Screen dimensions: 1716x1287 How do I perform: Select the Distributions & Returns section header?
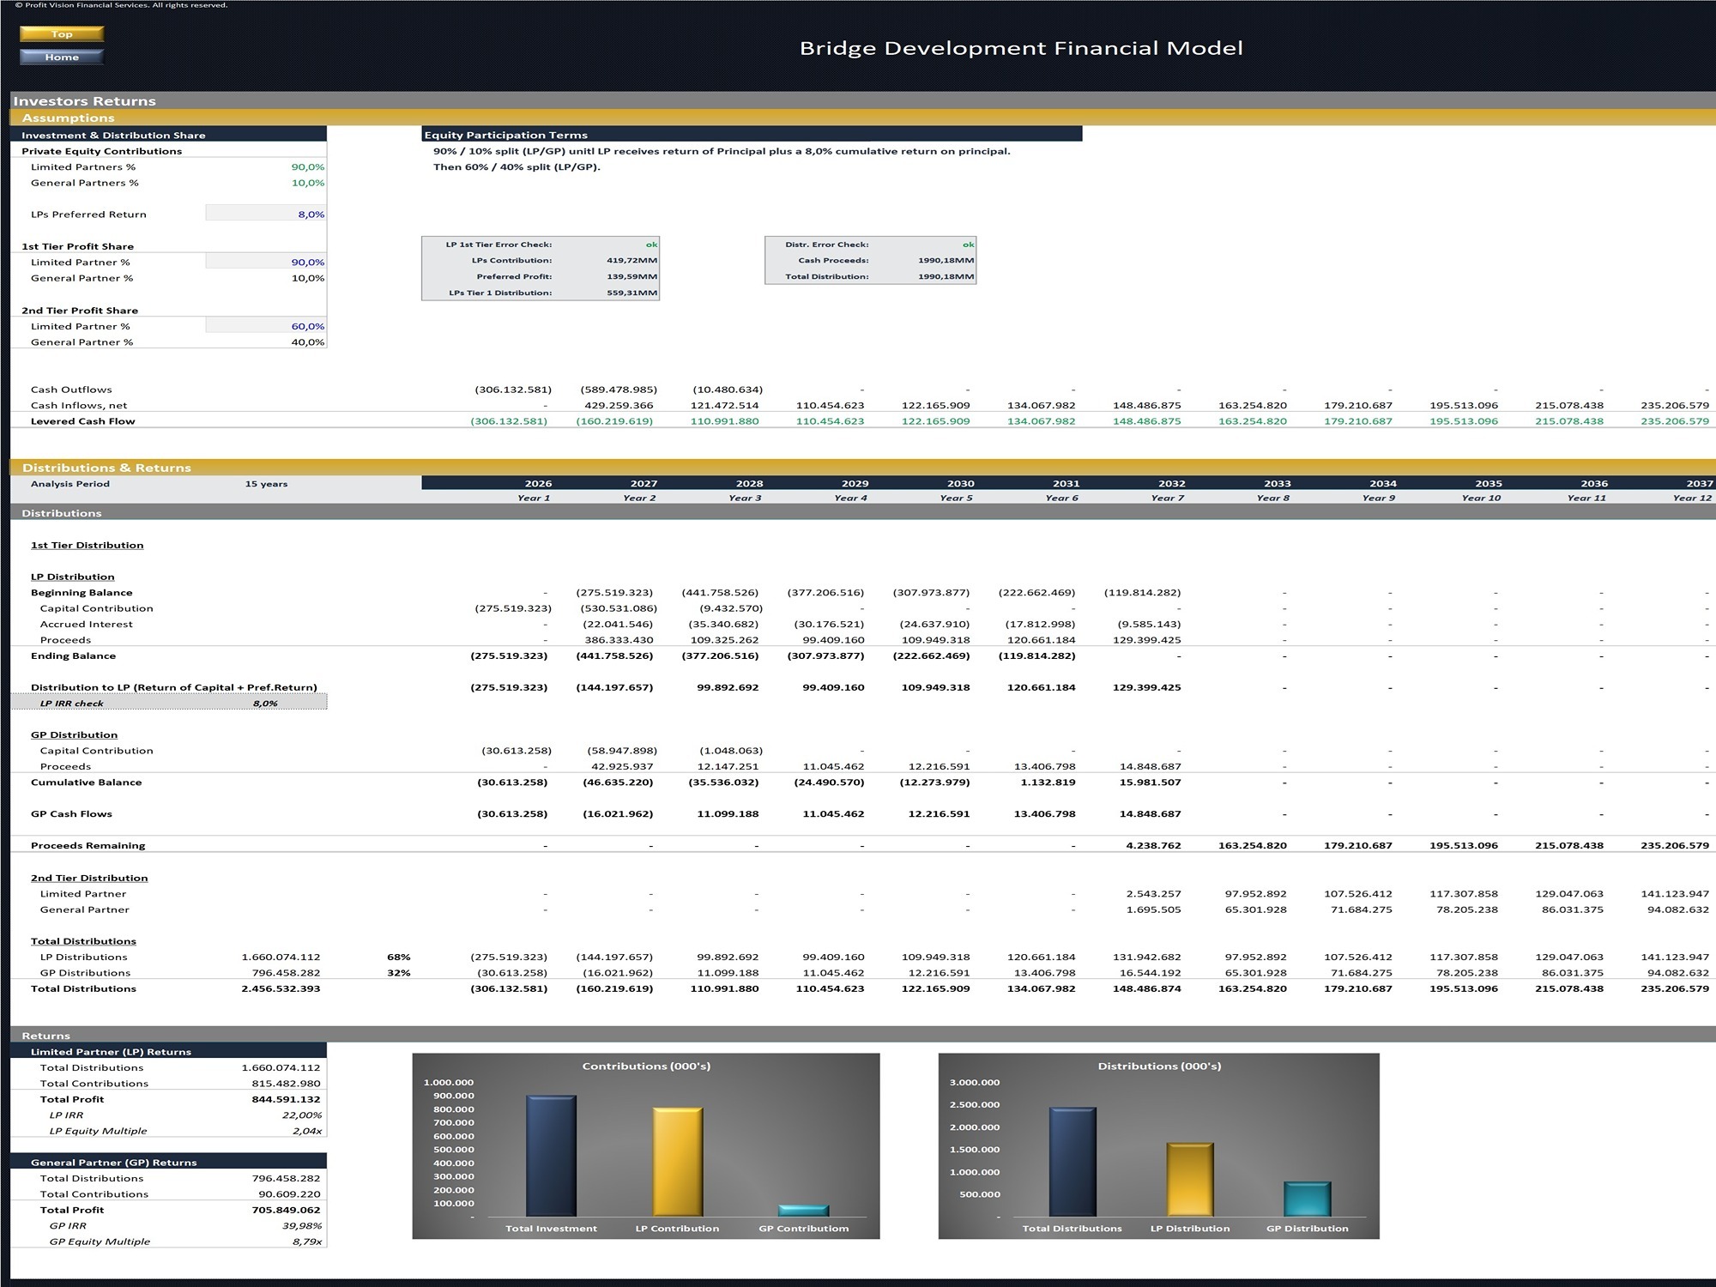(106, 468)
